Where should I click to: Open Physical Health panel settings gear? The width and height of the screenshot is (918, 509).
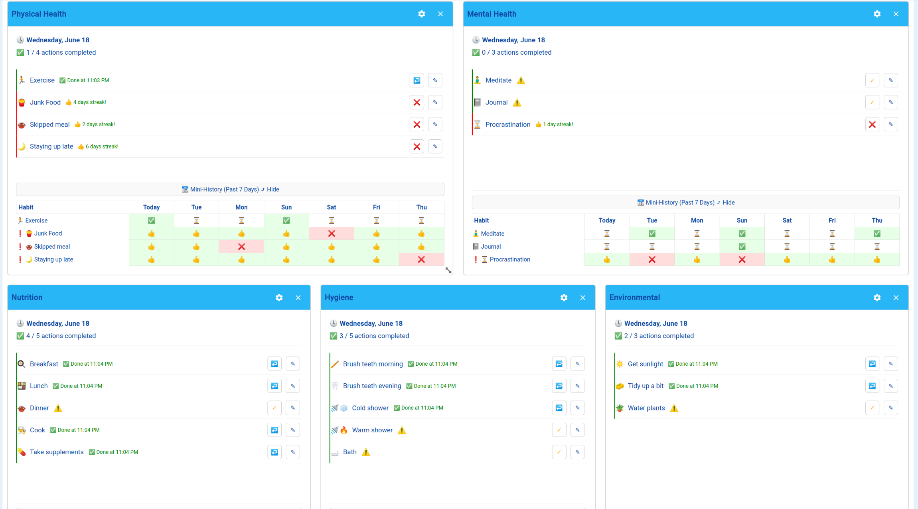click(x=421, y=14)
